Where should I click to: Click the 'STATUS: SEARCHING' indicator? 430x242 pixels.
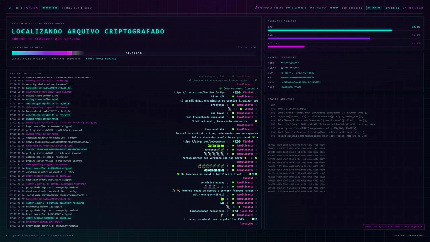pyautogui.click(x=409, y=235)
